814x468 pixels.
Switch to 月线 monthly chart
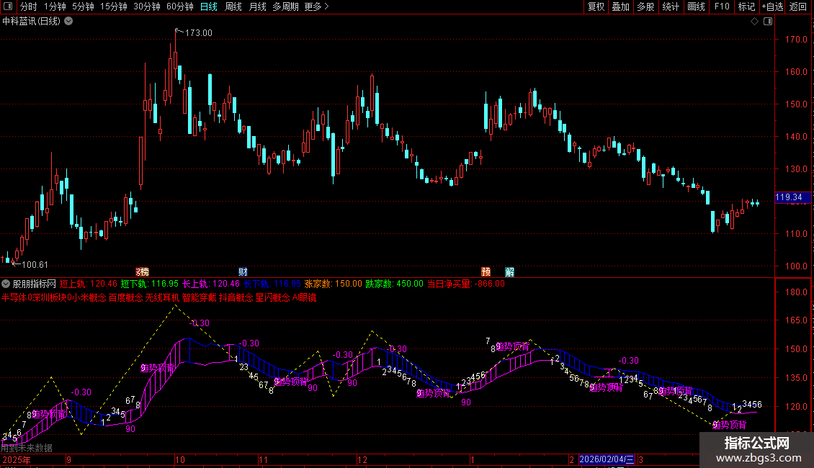[x=257, y=6]
